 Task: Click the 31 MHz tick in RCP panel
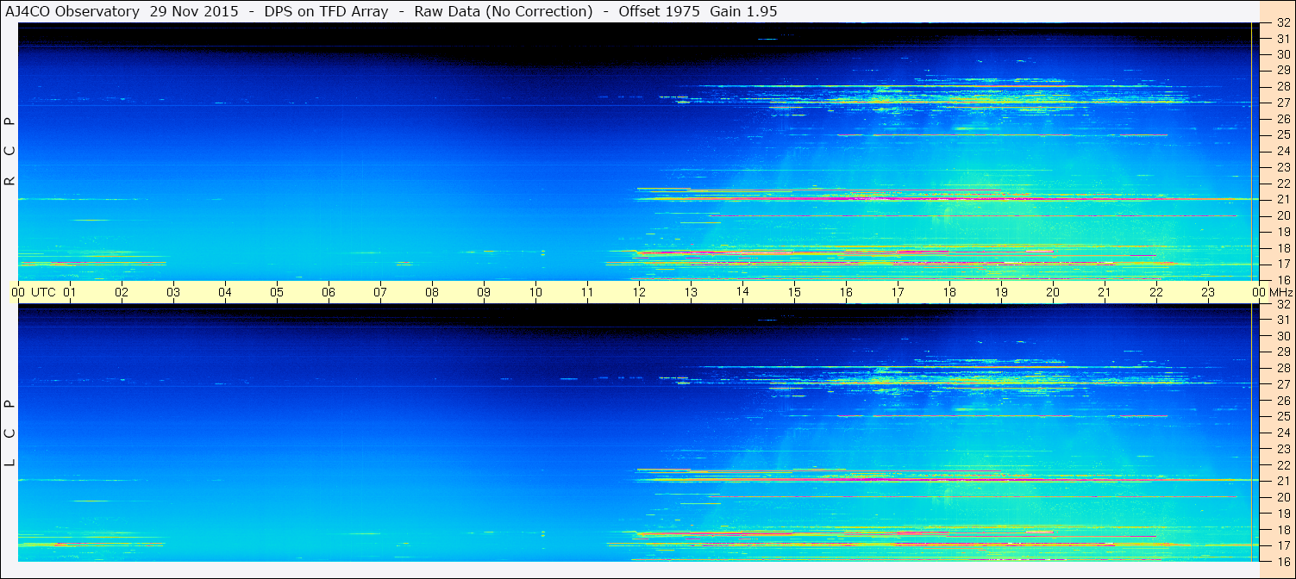[x=1282, y=39]
